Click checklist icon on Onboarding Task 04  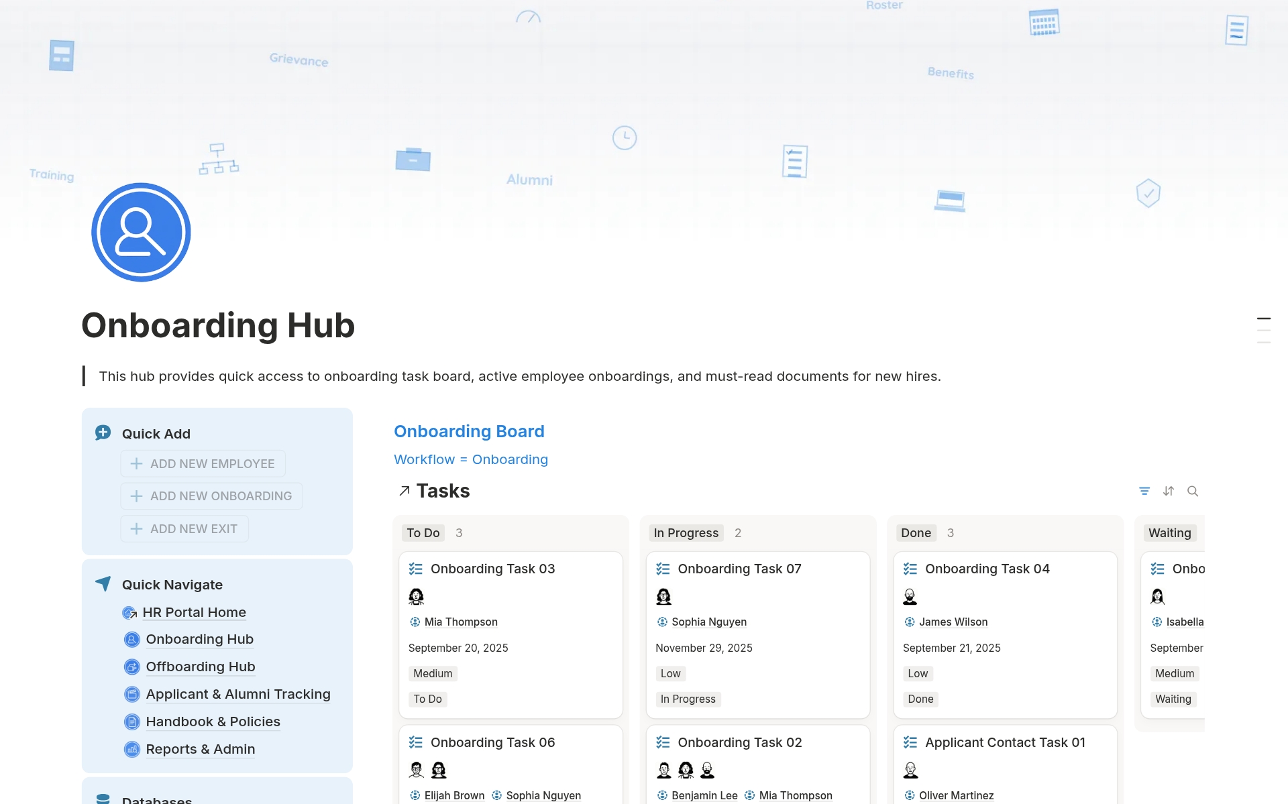coord(910,569)
